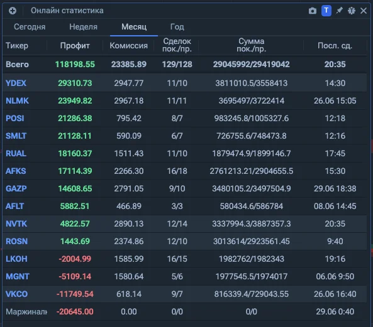
Task: Select the Всего total row label
Action: tap(17, 64)
